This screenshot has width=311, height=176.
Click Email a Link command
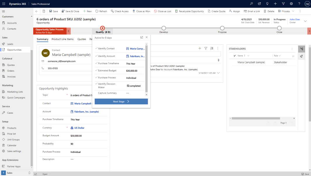click(x=252, y=11)
